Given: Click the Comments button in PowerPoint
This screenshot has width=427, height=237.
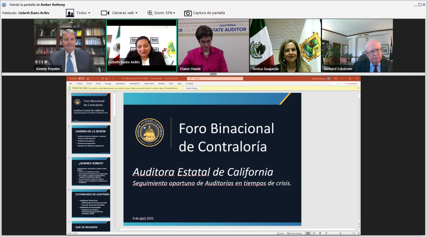Looking at the screenshot, I should (x=351, y=84).
